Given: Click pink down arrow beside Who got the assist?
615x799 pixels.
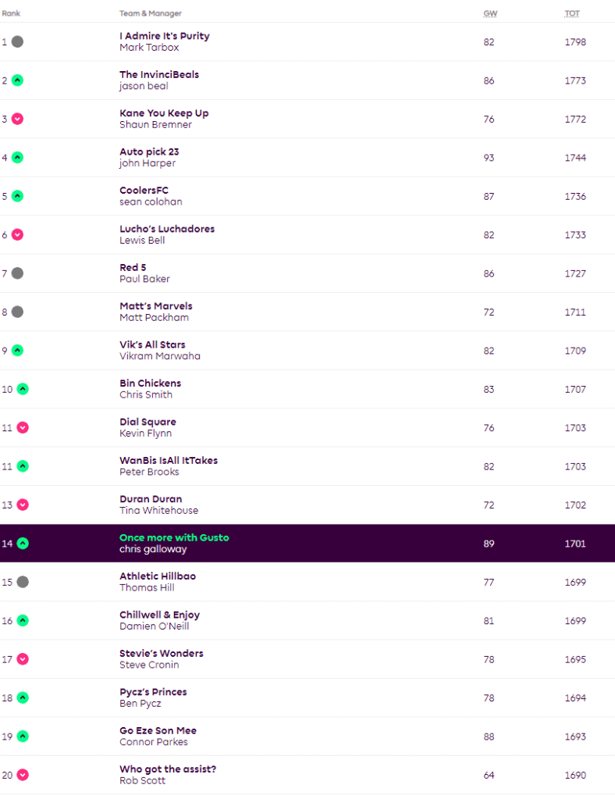Looking at the screenshot, I should pyautogui.click(x=23, y=775).
